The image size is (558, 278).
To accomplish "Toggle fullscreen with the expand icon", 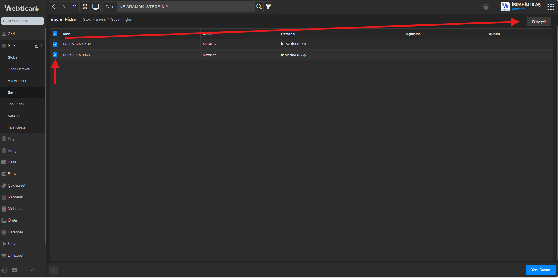I will pyautogui.click(x=85, y=7).
